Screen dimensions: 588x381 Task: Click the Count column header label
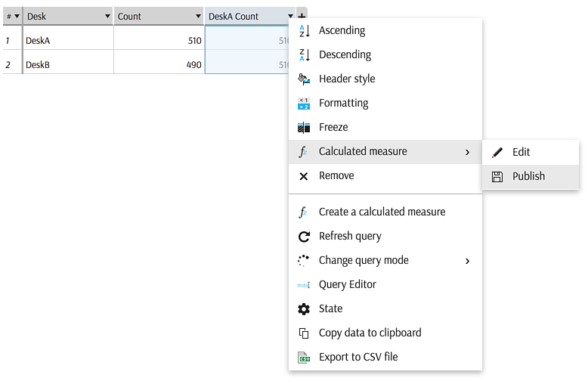coord(129,17)
